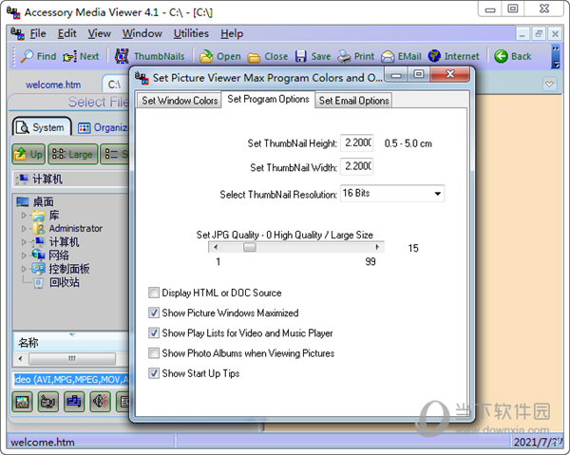
Task: Click the Next pointing-hand toolbar icon
Action: tap(69, 57)
